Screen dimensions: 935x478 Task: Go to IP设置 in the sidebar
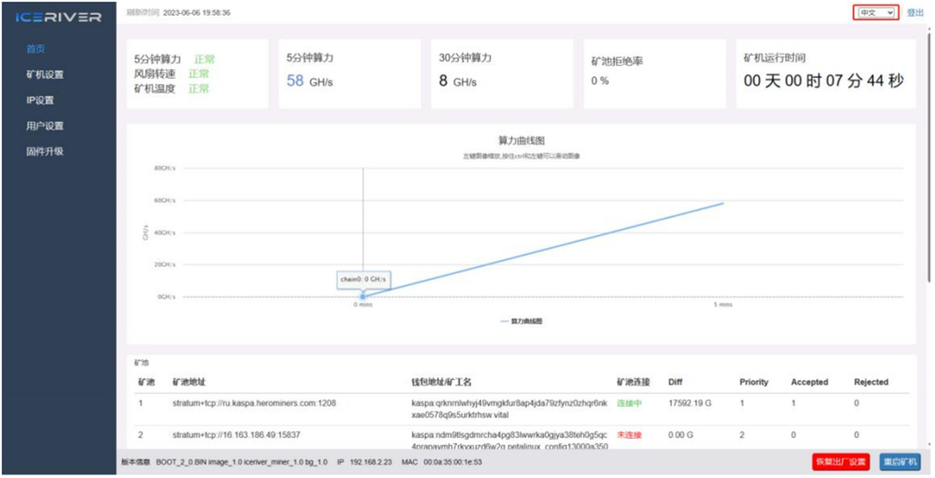coord(40,100)
